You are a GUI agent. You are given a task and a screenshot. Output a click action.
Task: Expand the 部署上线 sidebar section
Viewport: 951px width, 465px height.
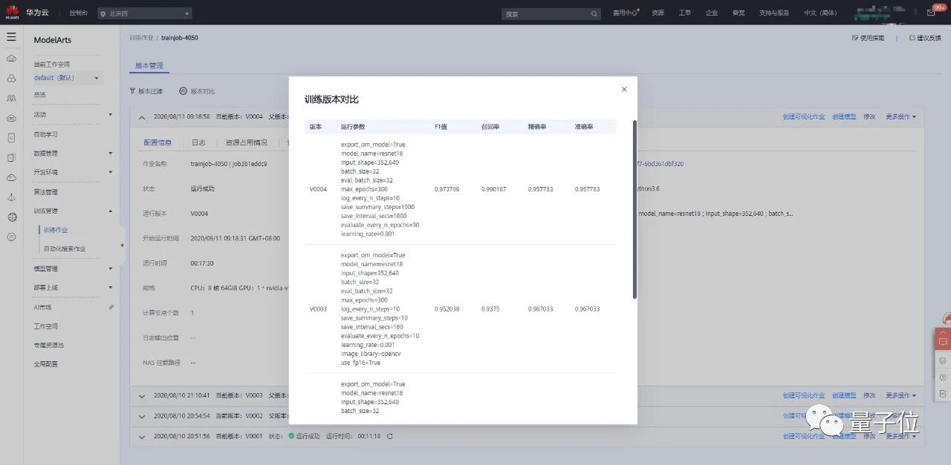(111, 288)
